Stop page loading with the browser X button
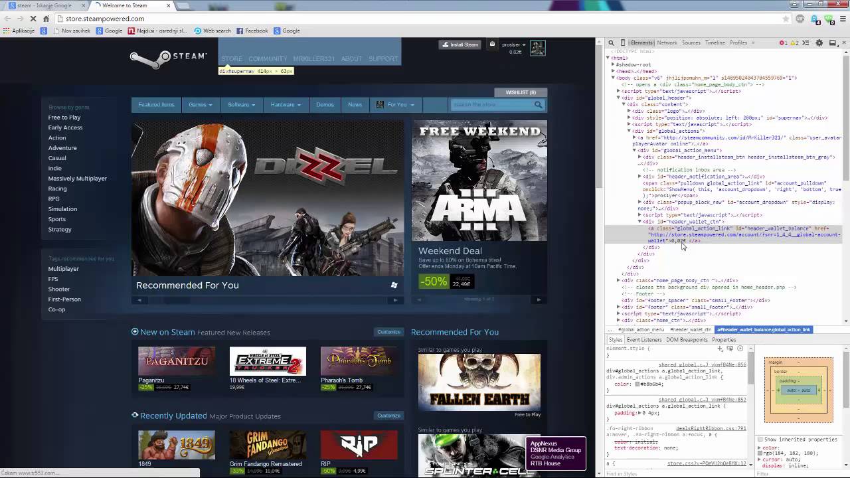Image resolution: width=850 pixels, height=478 pixels. (x=33, y=19)
